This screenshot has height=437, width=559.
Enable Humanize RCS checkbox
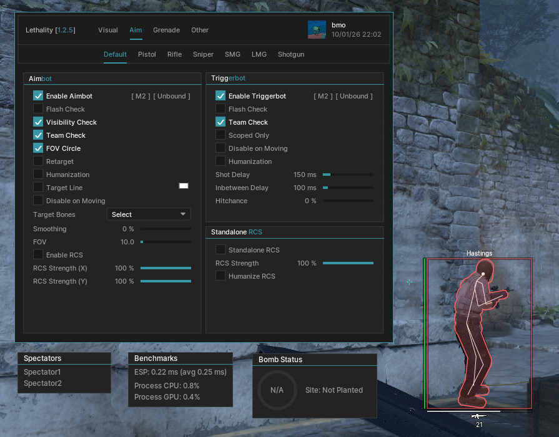coord(220,276)
